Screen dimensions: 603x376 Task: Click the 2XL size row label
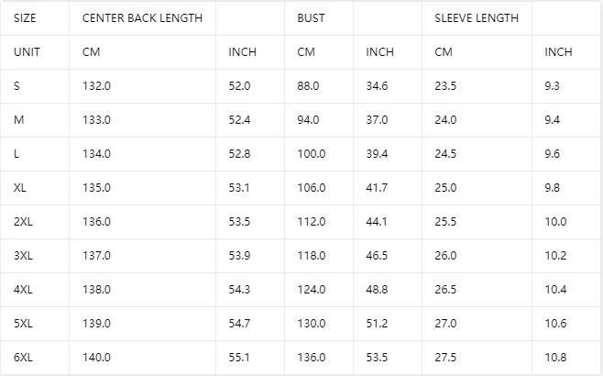23,222
